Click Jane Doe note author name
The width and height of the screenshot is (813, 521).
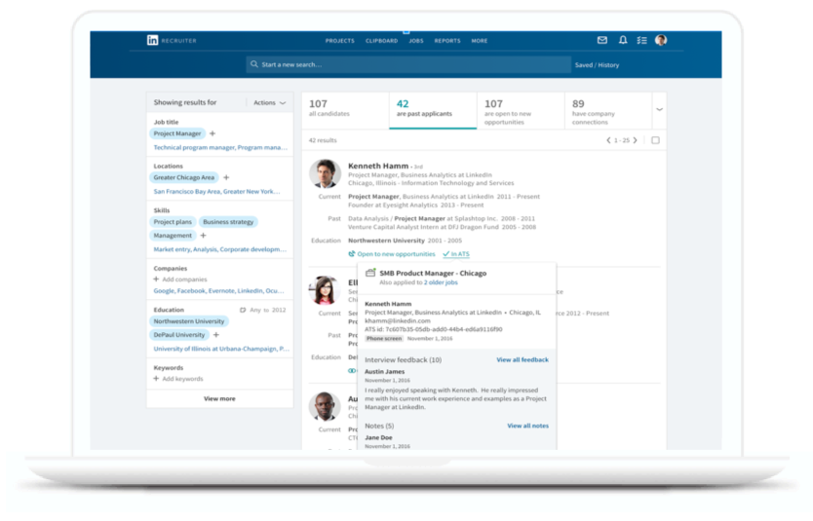pos(378,437)
